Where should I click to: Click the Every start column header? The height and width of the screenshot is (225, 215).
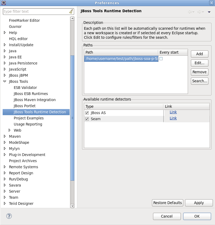click(x=173, y=52)
